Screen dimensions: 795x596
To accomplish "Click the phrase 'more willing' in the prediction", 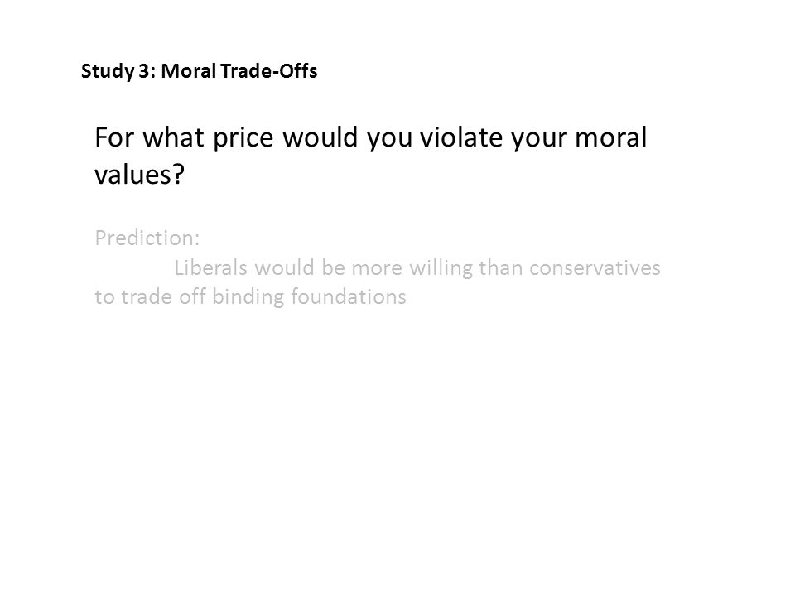I will [x=412, y=267].
